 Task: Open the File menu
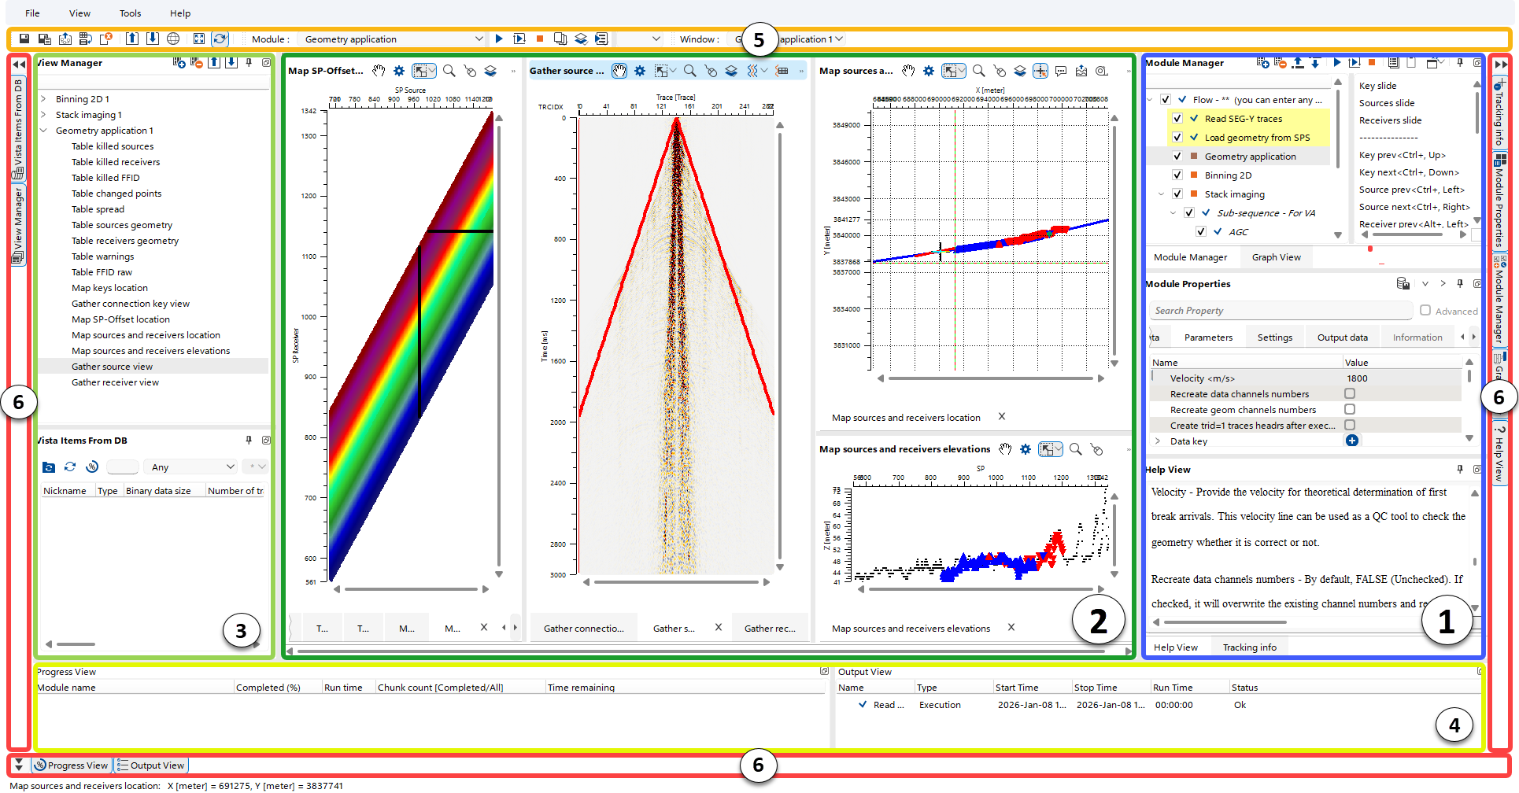[x=32, y=13]
